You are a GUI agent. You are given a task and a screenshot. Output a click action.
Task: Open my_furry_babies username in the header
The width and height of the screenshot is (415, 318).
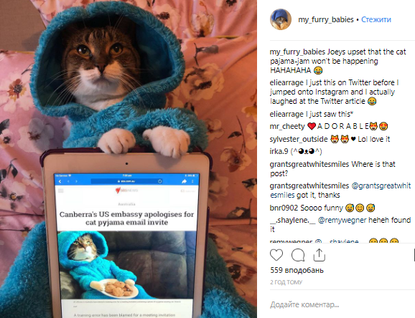pyautogui.click(x=326, y=19)
